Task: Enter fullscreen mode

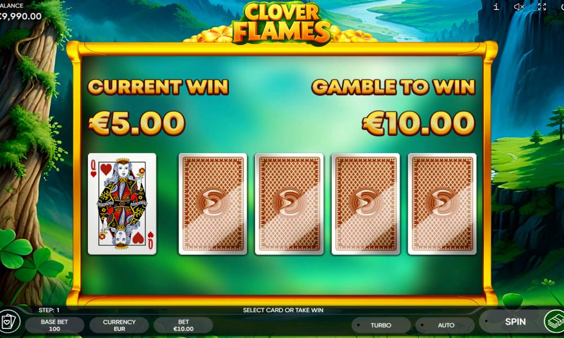Action: point(541,7)
